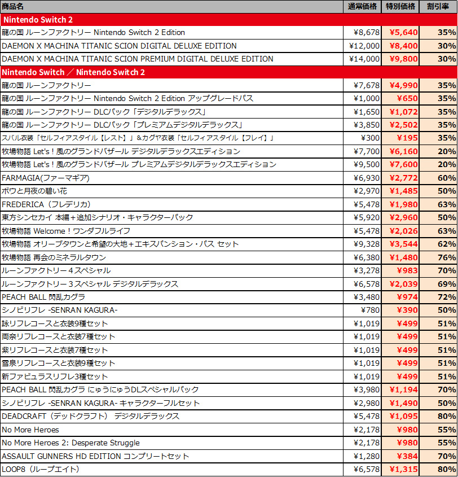
Task: Select the FREDERICA（フレデリカ） product name
Action: pos(46,204)
